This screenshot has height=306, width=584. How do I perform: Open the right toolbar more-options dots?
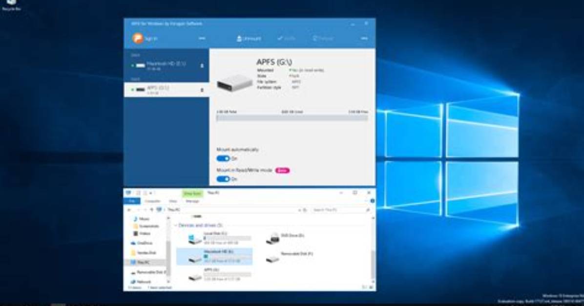point(364,38)
